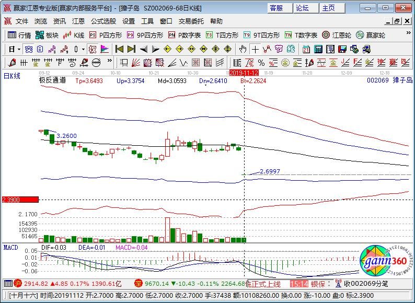Toggle the 极 channel indicator icon
This screenshot has height=303, width=415.
pyautogui.click(x=93, y=49)
